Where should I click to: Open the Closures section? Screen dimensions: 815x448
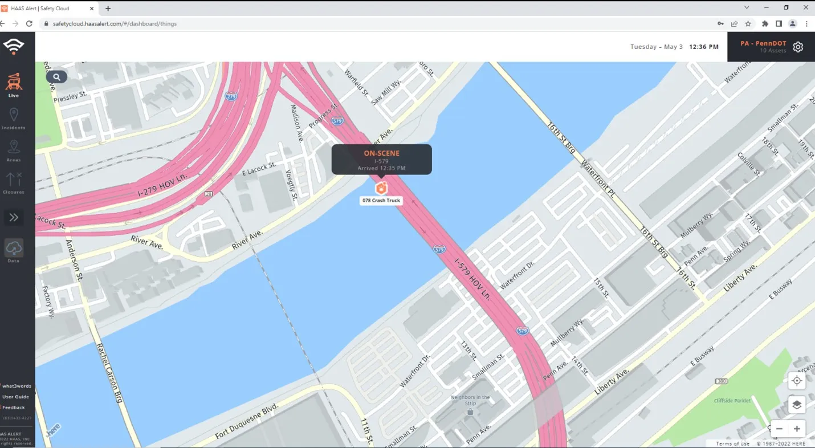[14, 183]
